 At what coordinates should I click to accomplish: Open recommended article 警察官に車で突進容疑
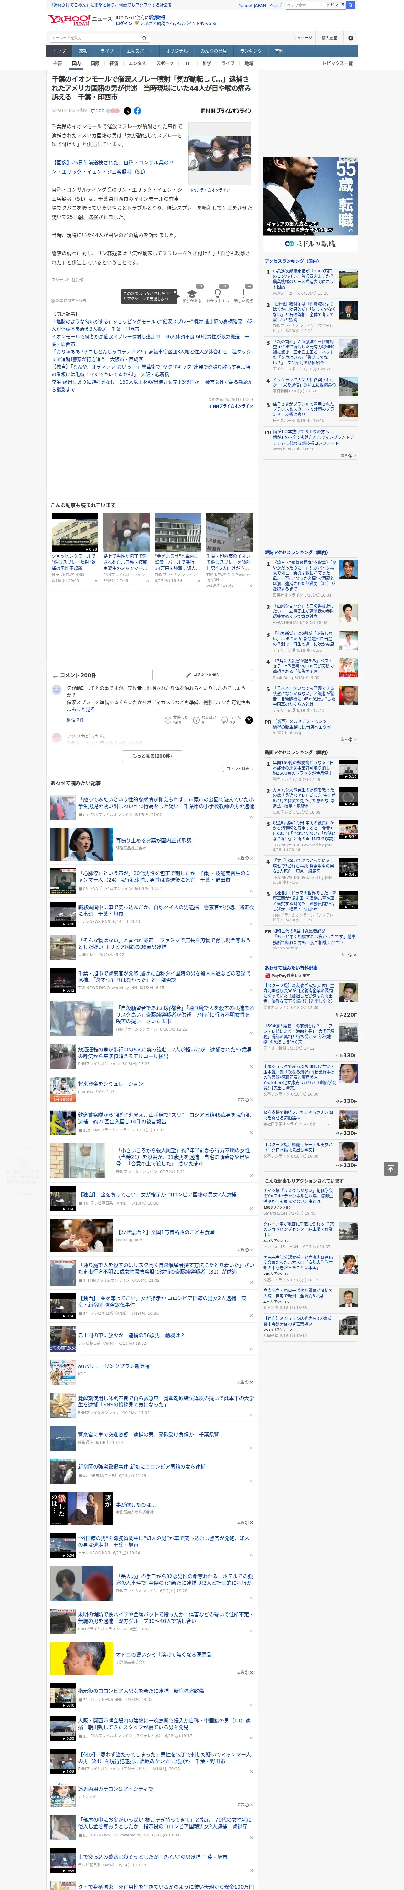(148, 1435)
